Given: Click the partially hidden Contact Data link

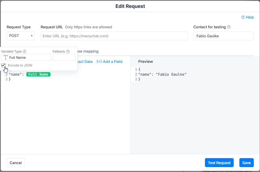Looking at the screenshot, I should click(x=85, y=62).
